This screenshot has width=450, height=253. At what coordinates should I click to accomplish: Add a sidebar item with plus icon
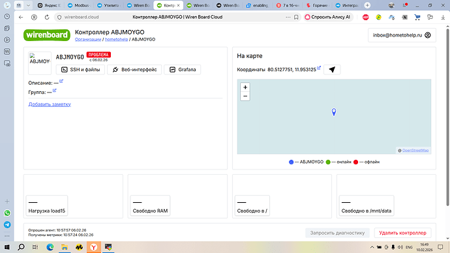(7, 201)
